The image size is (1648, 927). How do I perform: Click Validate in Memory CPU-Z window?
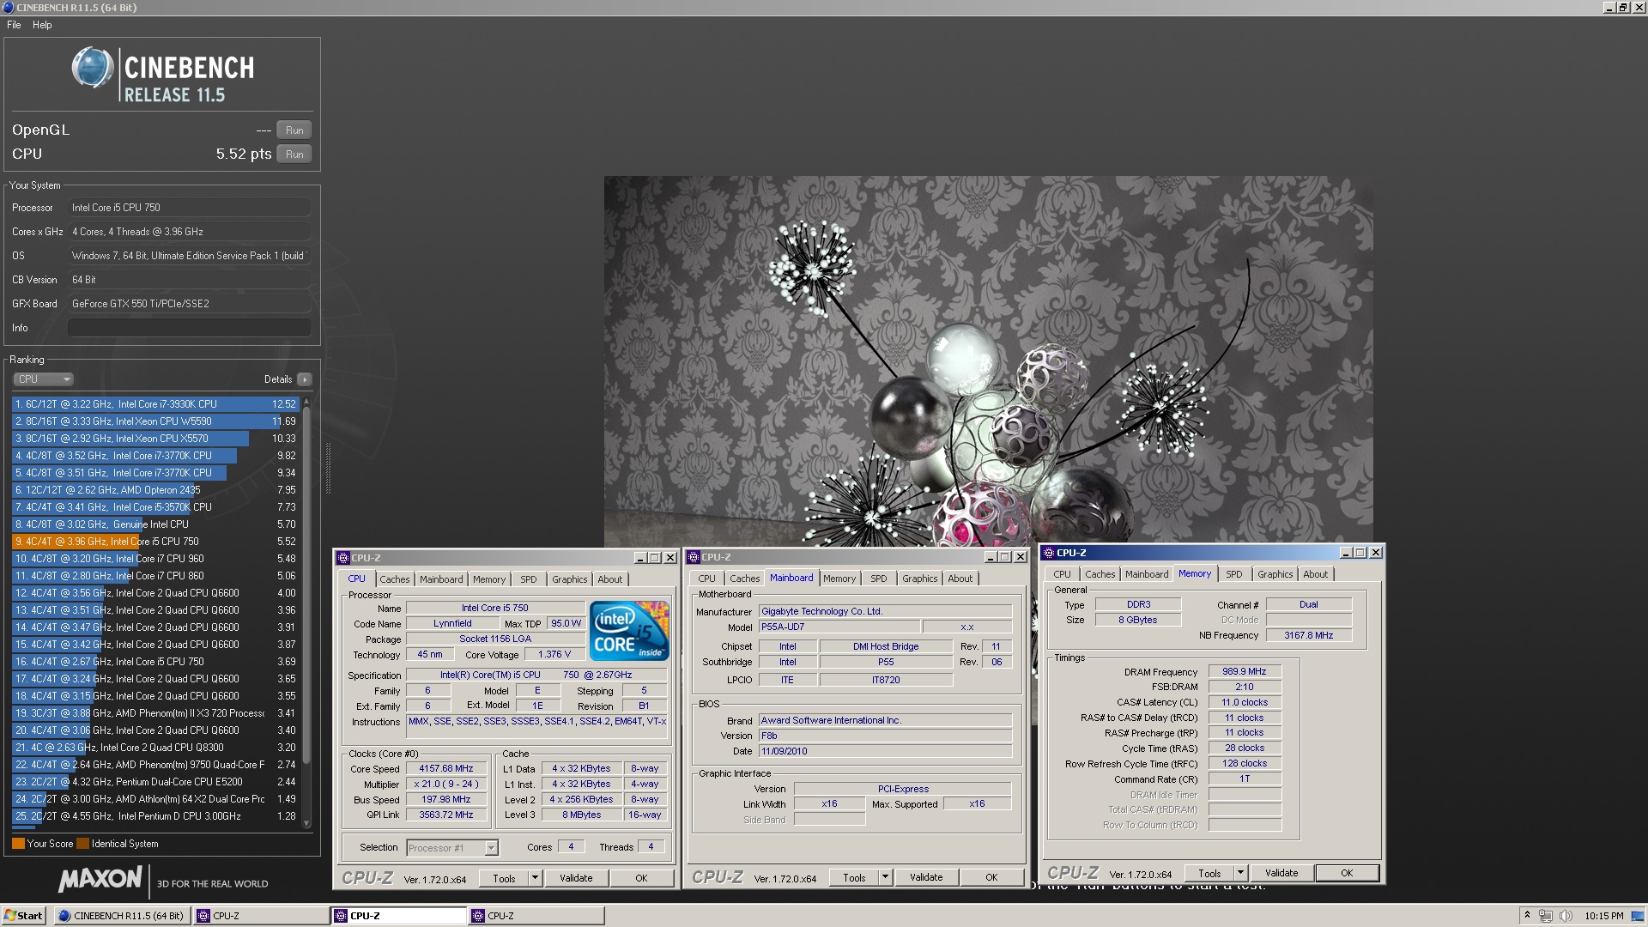(x=1281, y=873)
